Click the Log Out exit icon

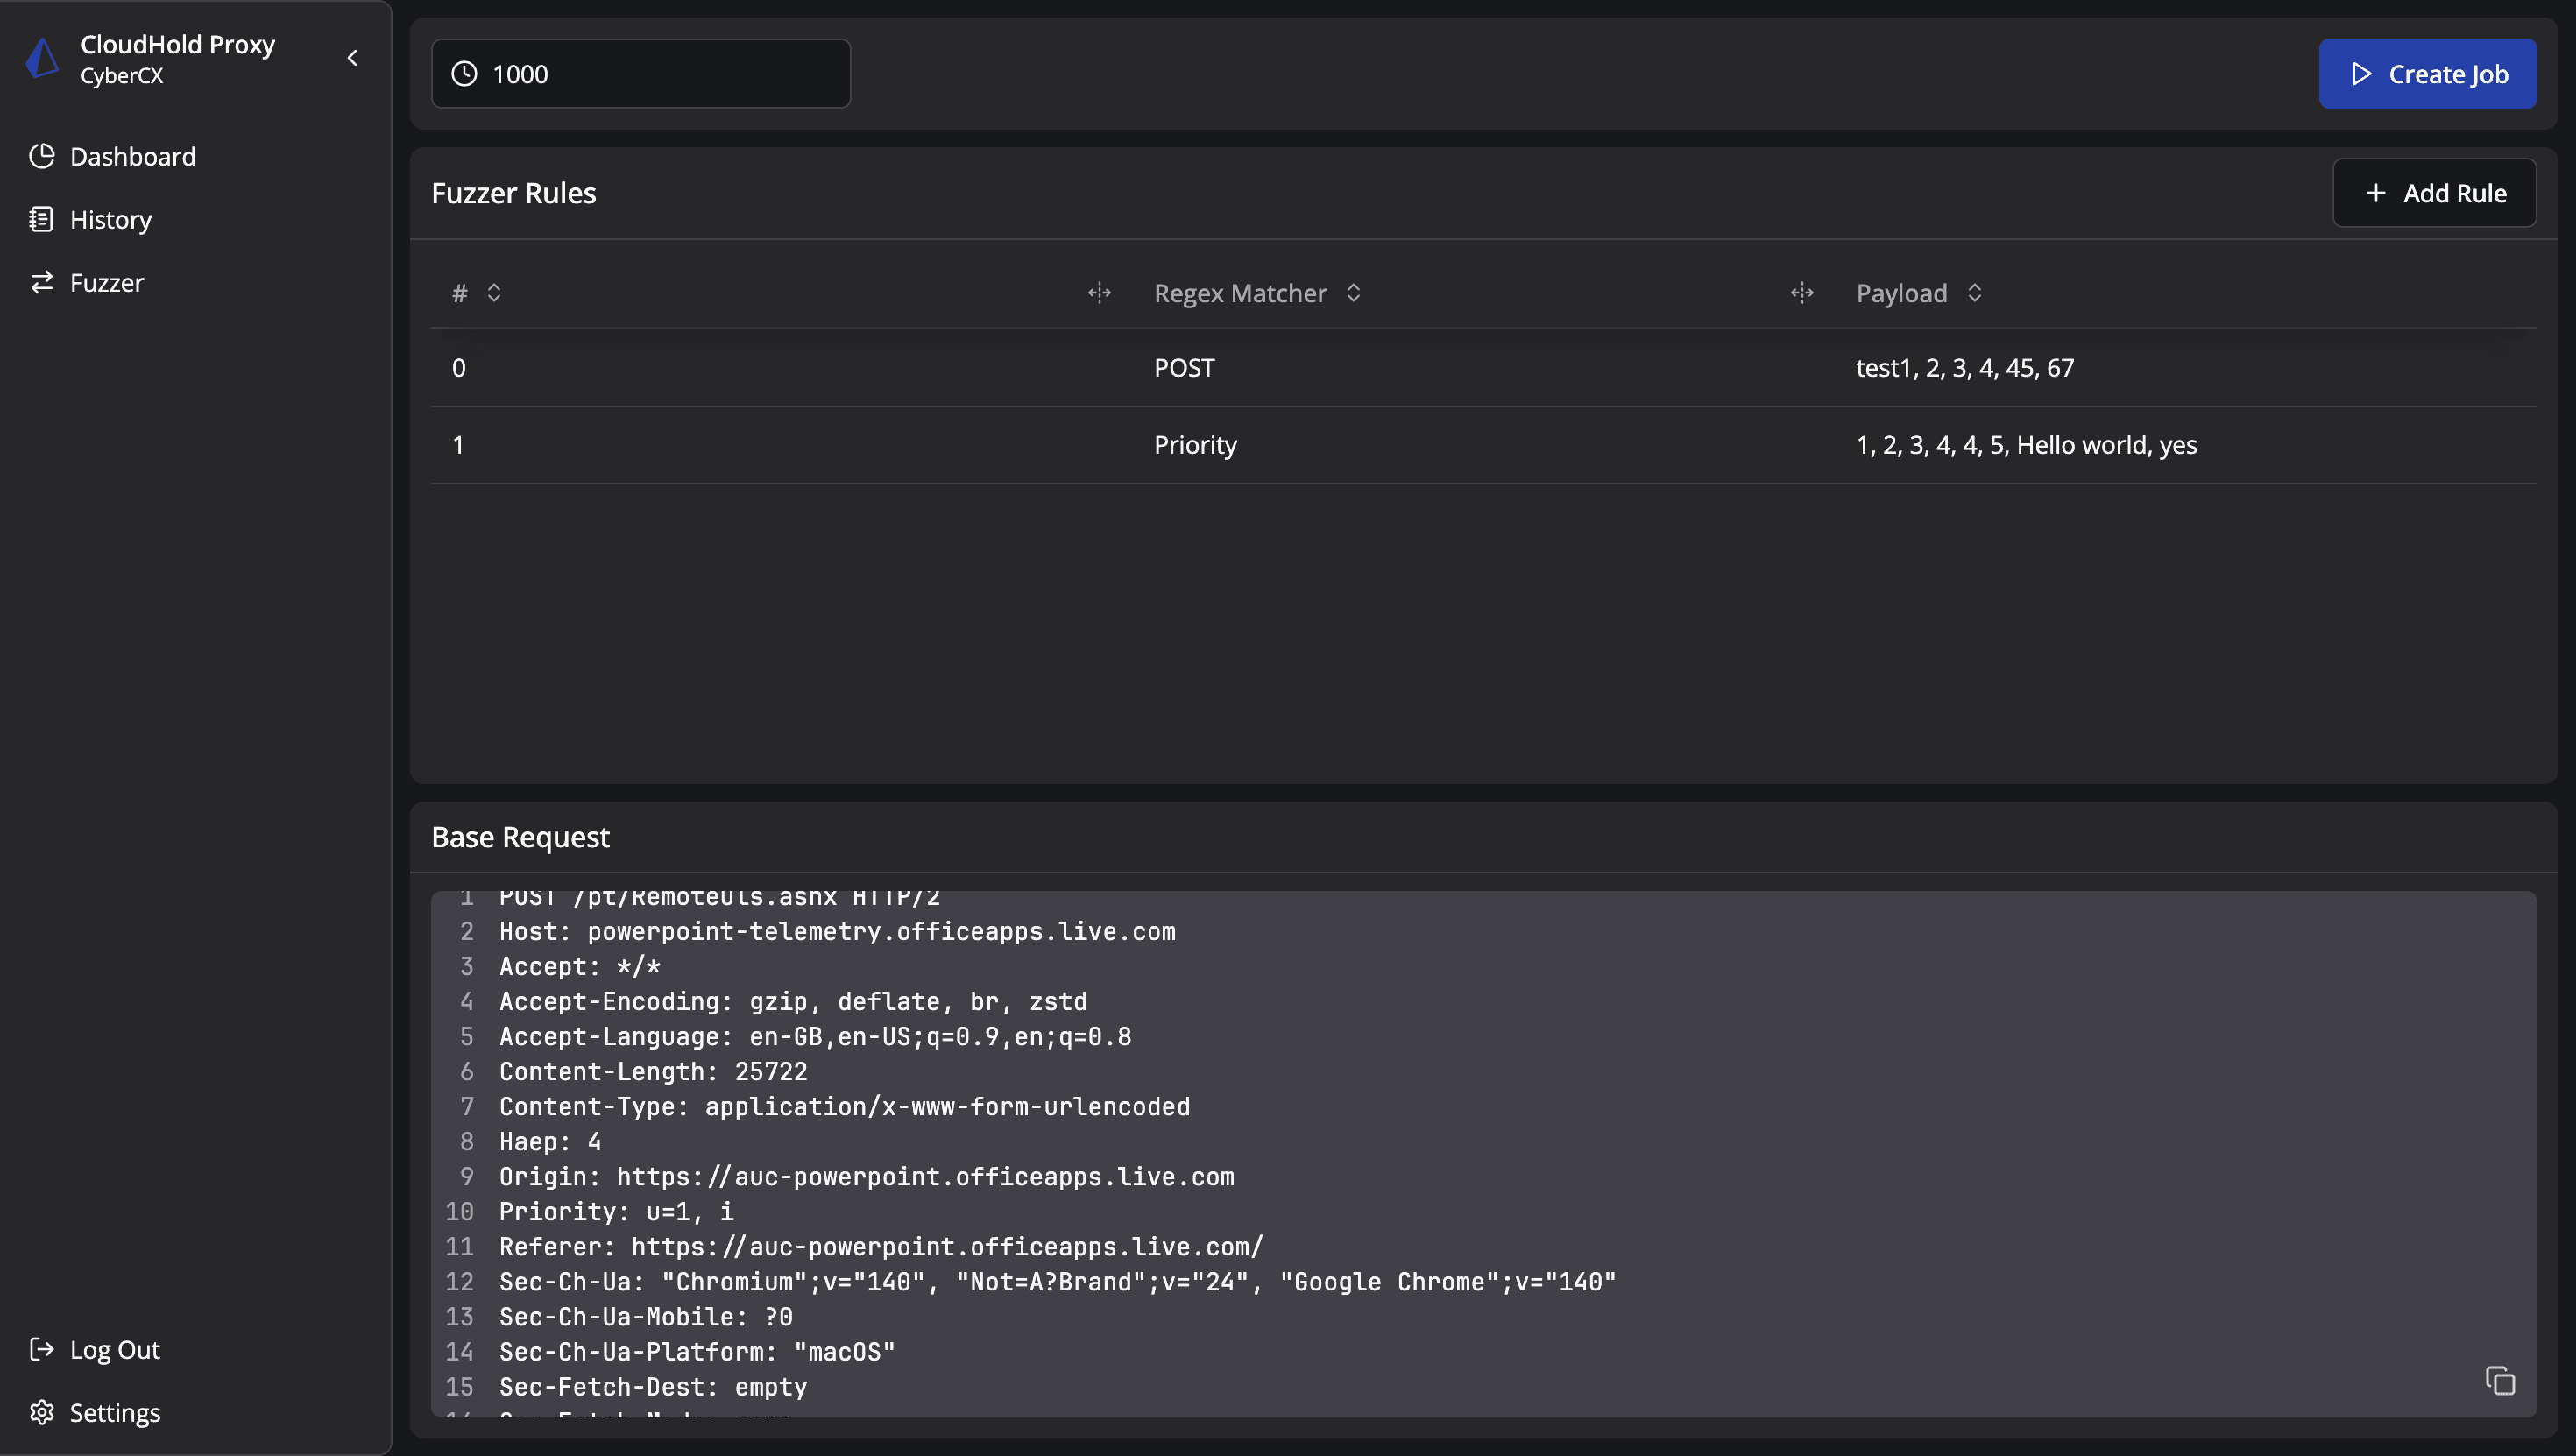pos(41,1349)
